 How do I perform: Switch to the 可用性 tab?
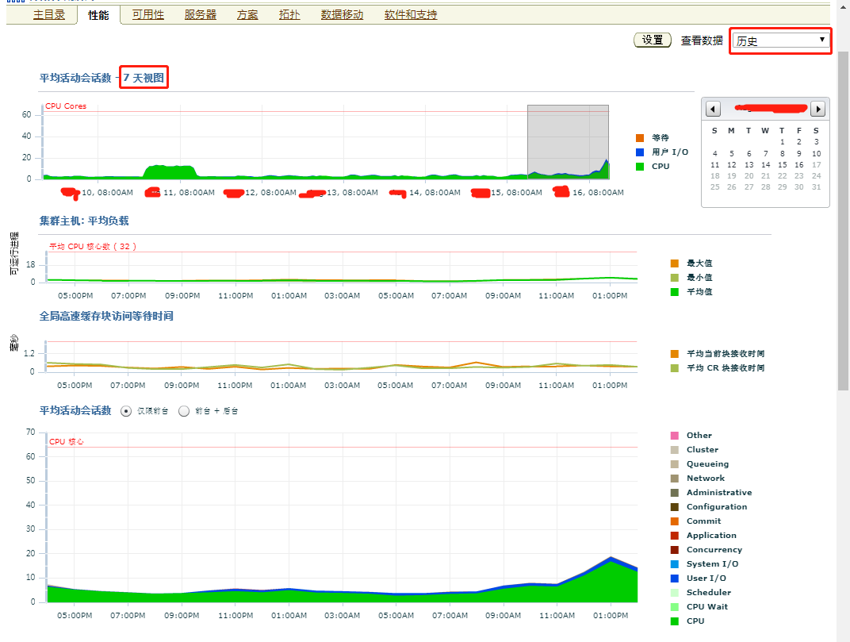coord(147,14)
